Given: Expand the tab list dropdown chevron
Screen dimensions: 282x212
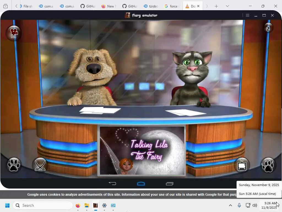Looking at the screenshot, I should click(x=227, y=6).
